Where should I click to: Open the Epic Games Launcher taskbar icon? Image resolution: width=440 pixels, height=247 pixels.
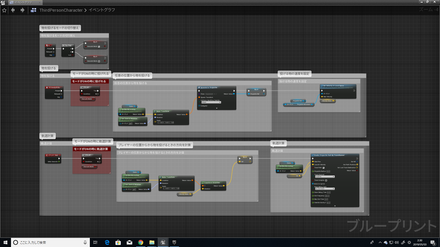pos(175,242)
